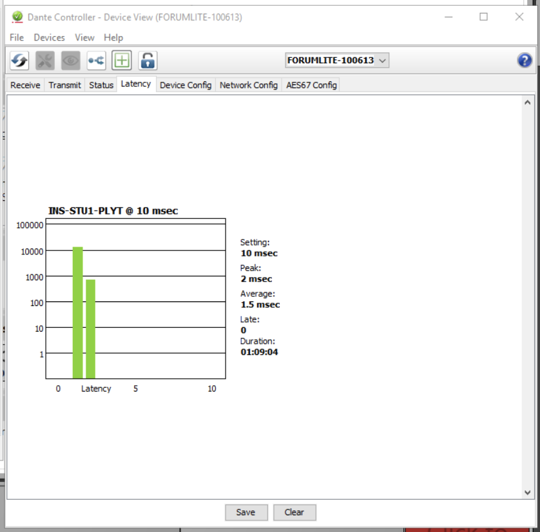Open the View menu
The width and height of the screenshot is (540, 532).
click(84, 37)
